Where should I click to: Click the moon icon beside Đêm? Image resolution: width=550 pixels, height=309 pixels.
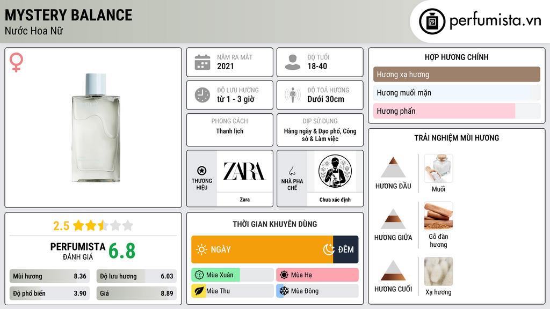click(329, 249)
